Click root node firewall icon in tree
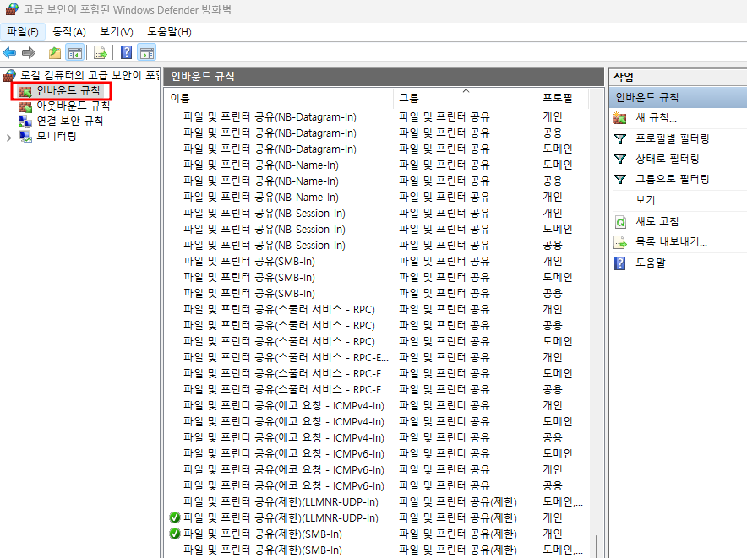 [9, 76]
